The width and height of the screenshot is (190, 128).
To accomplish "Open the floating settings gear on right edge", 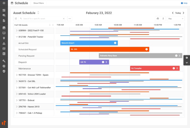I will pyautogui.click(x=187, y=58).
